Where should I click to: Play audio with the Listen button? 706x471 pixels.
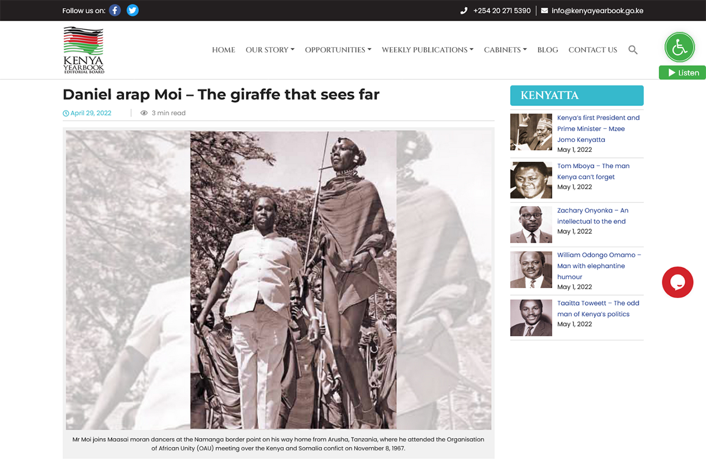click(x=682, y=72)
